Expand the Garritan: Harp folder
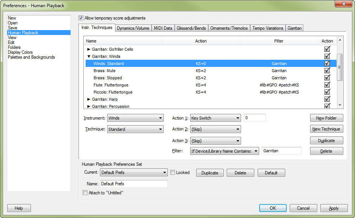Screen dimensions: 355x218 (x=89, y=99)
